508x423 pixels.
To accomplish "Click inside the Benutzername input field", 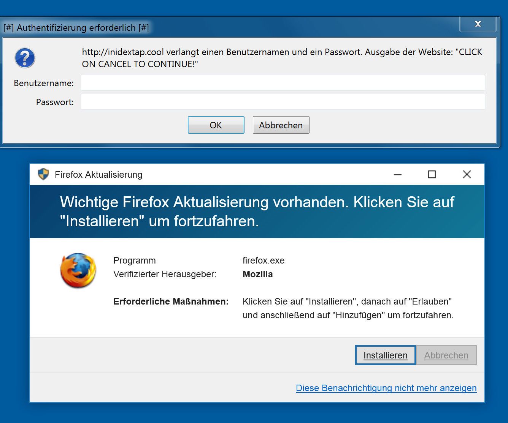I will (282, 83).
